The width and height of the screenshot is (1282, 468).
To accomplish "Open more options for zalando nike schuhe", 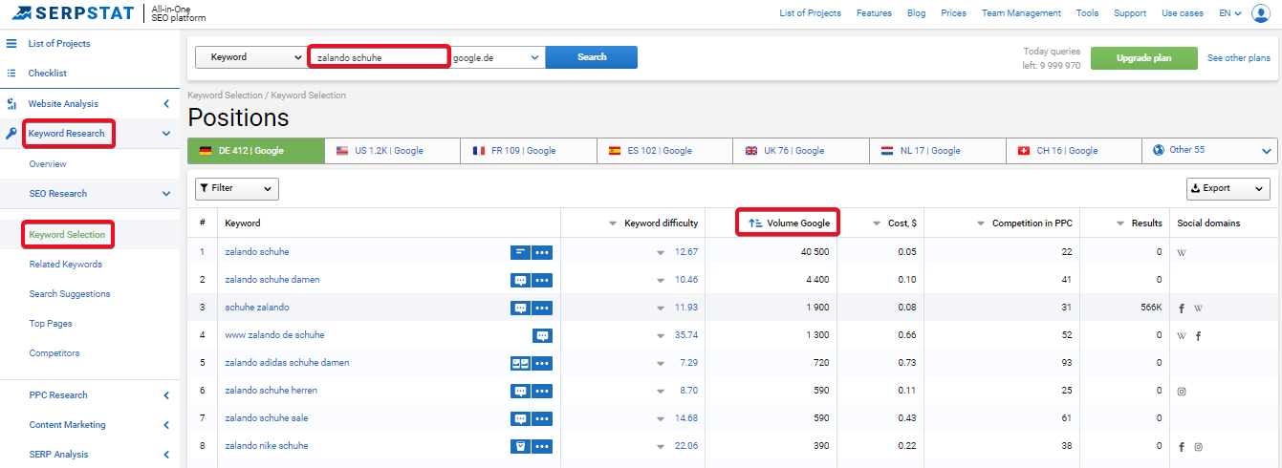I will coord(542,446).
